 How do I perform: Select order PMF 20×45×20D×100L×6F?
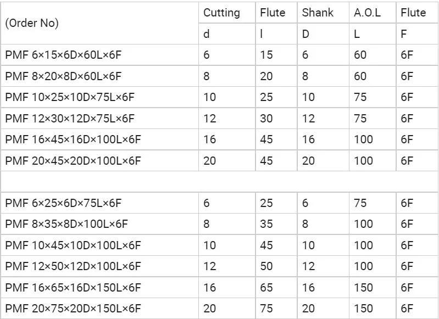tap(73, 161)
